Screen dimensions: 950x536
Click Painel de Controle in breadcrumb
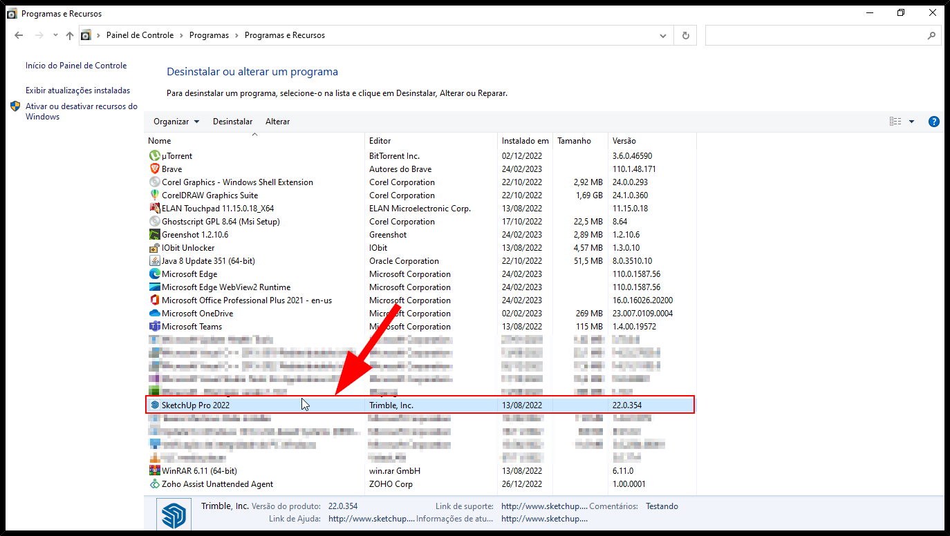(x=140, y=35)
